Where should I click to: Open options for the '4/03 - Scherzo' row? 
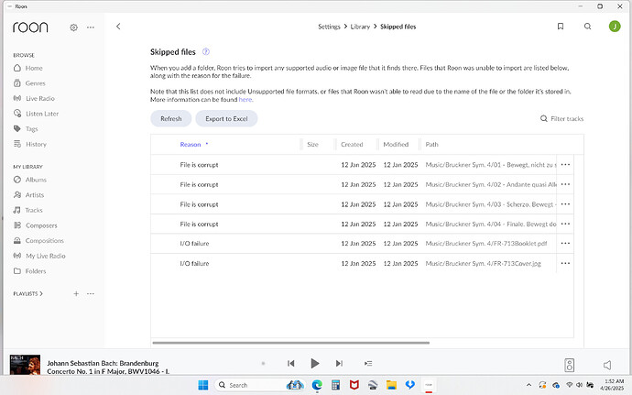pyautogui.click(x=565, y=204)
